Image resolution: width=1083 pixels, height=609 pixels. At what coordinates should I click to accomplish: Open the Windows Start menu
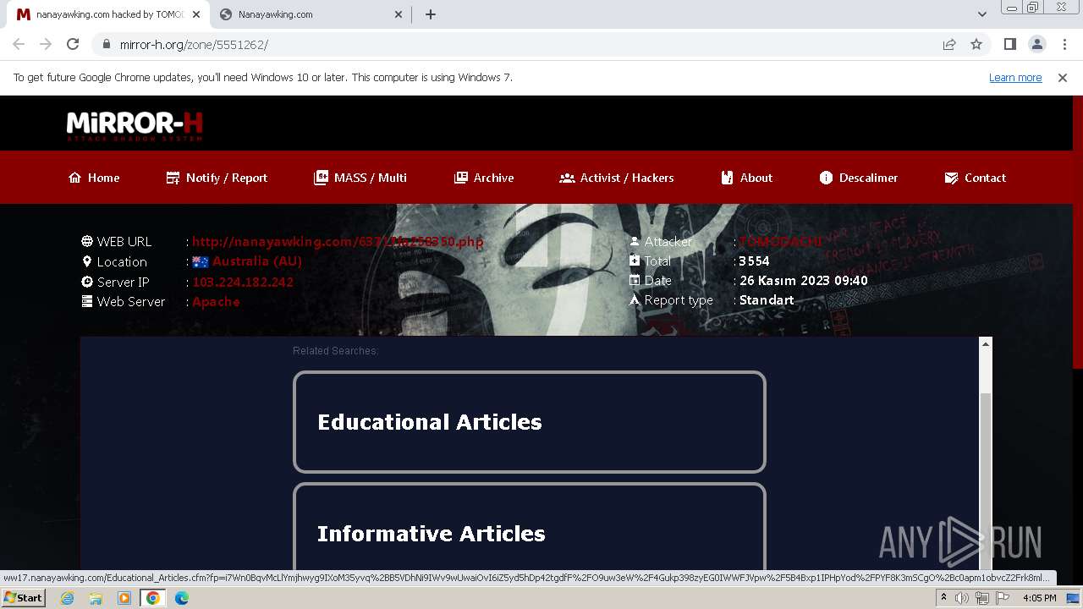click(24, 597)
